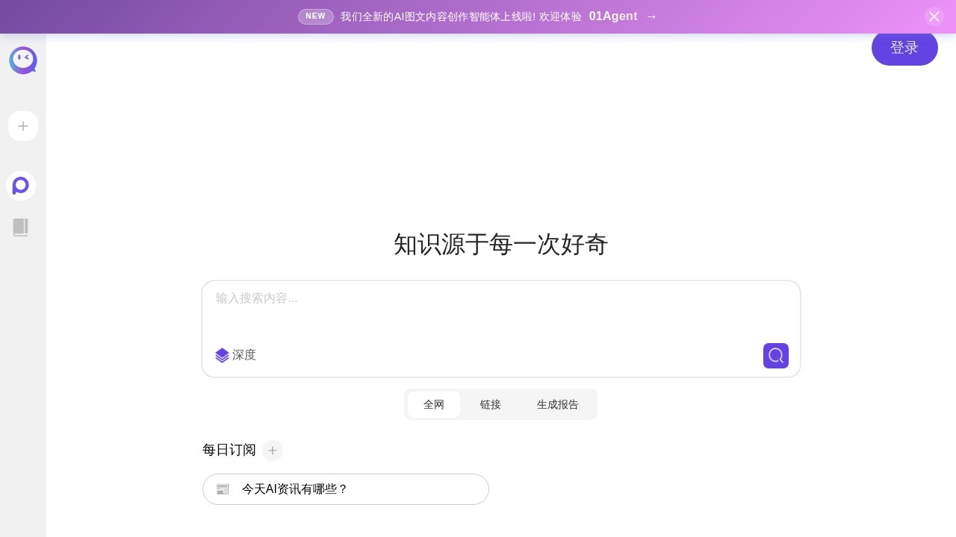Screen dimensions: 956x537
Task: Submit the search with the purple magnifier button
Action: 775,356
